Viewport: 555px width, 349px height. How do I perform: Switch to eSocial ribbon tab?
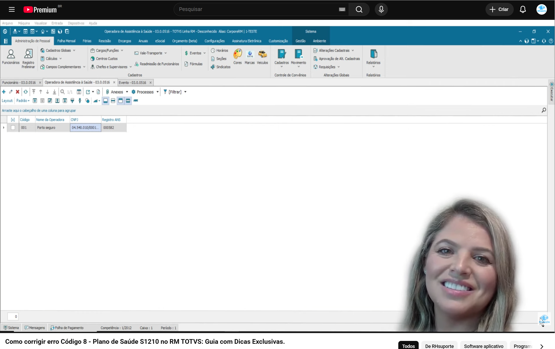point(160,41)
